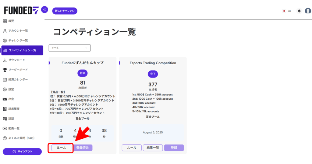The width and height of the screenshot is (312, 164).
Task: Open notifications bell icon
Action: [299, 11]
